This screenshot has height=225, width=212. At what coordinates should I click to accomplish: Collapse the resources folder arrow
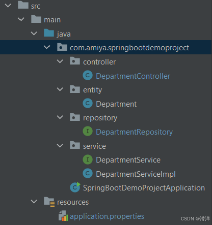click(x=34, y=202)
